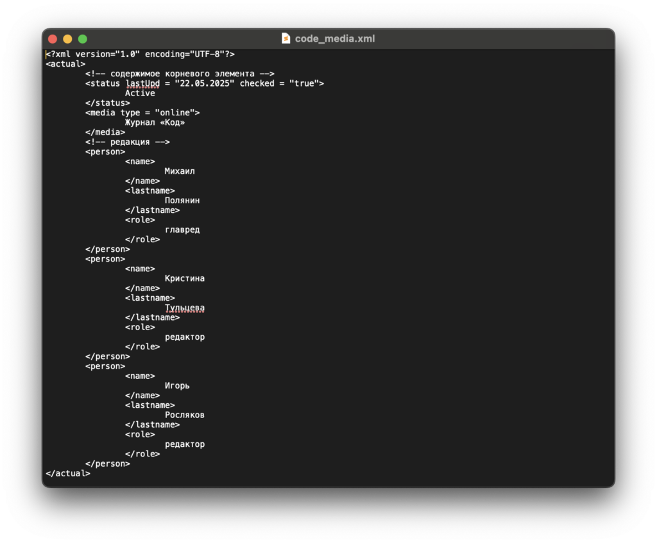
Task: Click the media tag with online type
Action: [x=142, y=112]
